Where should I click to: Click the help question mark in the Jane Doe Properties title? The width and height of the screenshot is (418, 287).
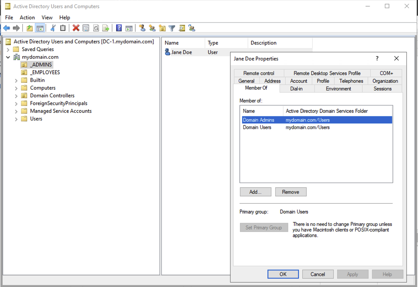(x=377, y=59)
